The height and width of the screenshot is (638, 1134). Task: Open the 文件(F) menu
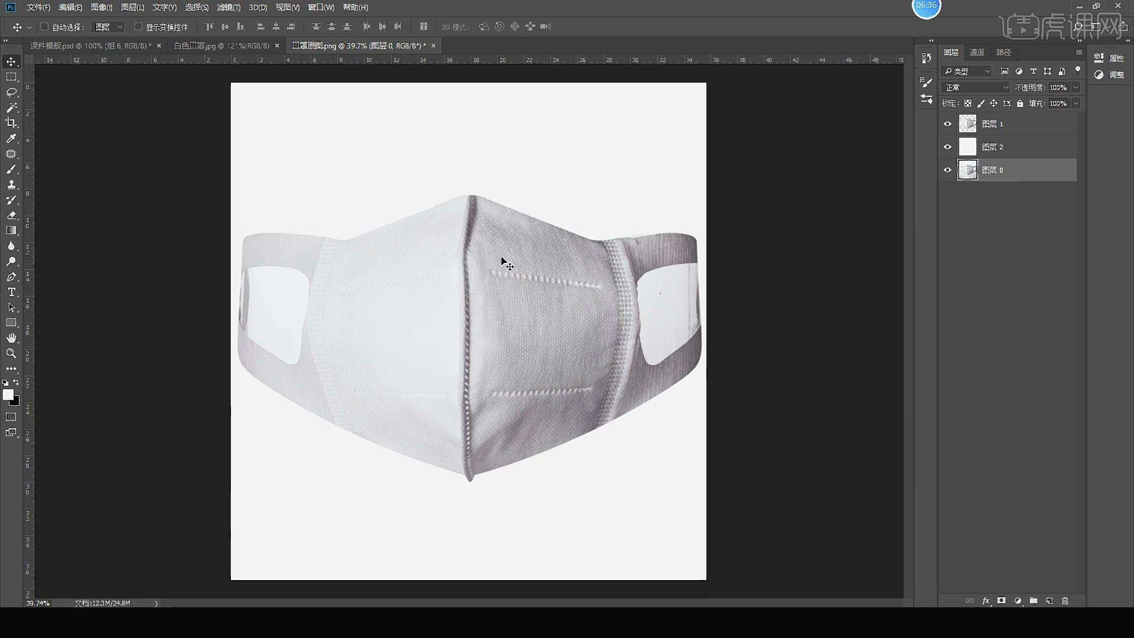(x=38, y=7)
